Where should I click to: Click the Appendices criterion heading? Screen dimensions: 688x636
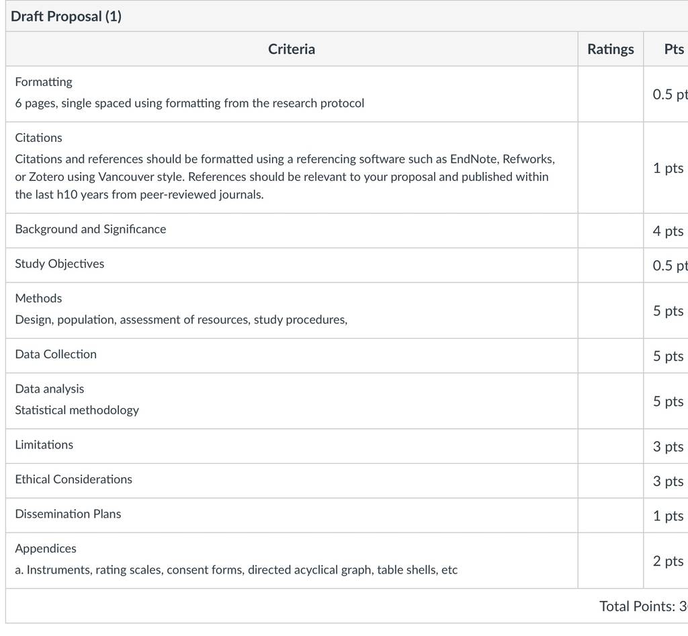46,549
